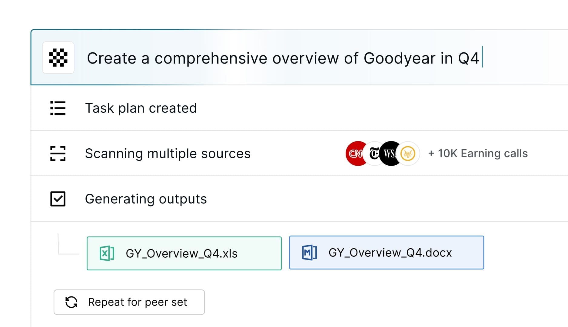Toggle the Generating outputs checkbox icon
This screenshot has height=327, width=568.
coord(58,199)
